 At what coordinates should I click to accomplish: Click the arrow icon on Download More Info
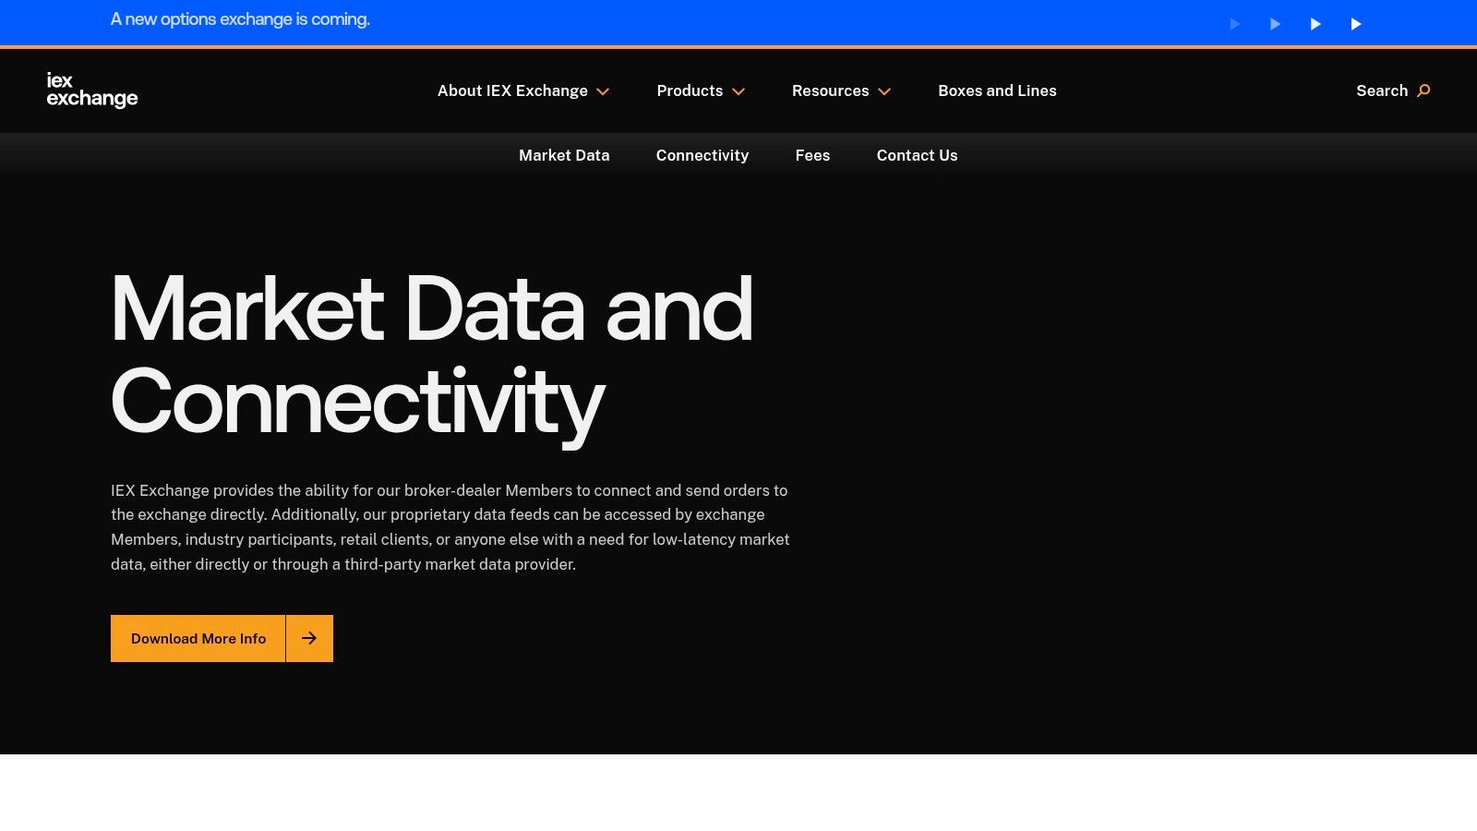[x=309, y=638]
